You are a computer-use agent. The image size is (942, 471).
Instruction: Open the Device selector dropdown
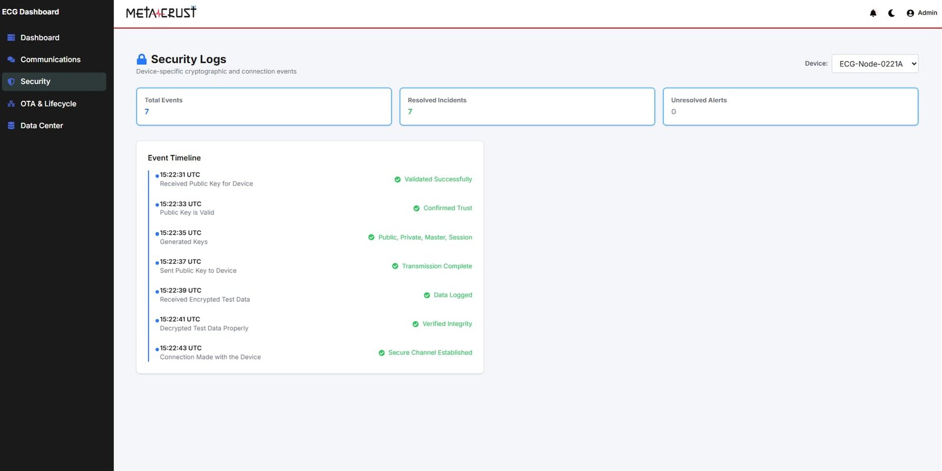[874, 64]
